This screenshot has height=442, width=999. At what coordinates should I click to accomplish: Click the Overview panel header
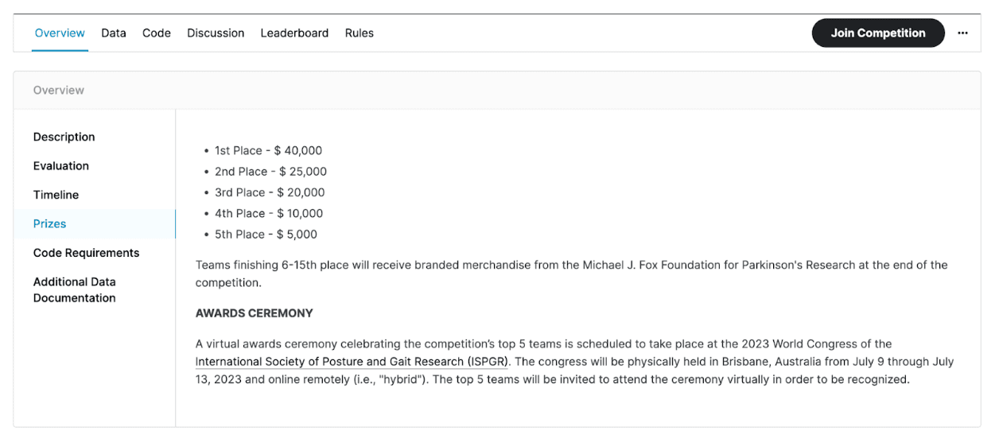pyautogui.click(x=59, y=91)
